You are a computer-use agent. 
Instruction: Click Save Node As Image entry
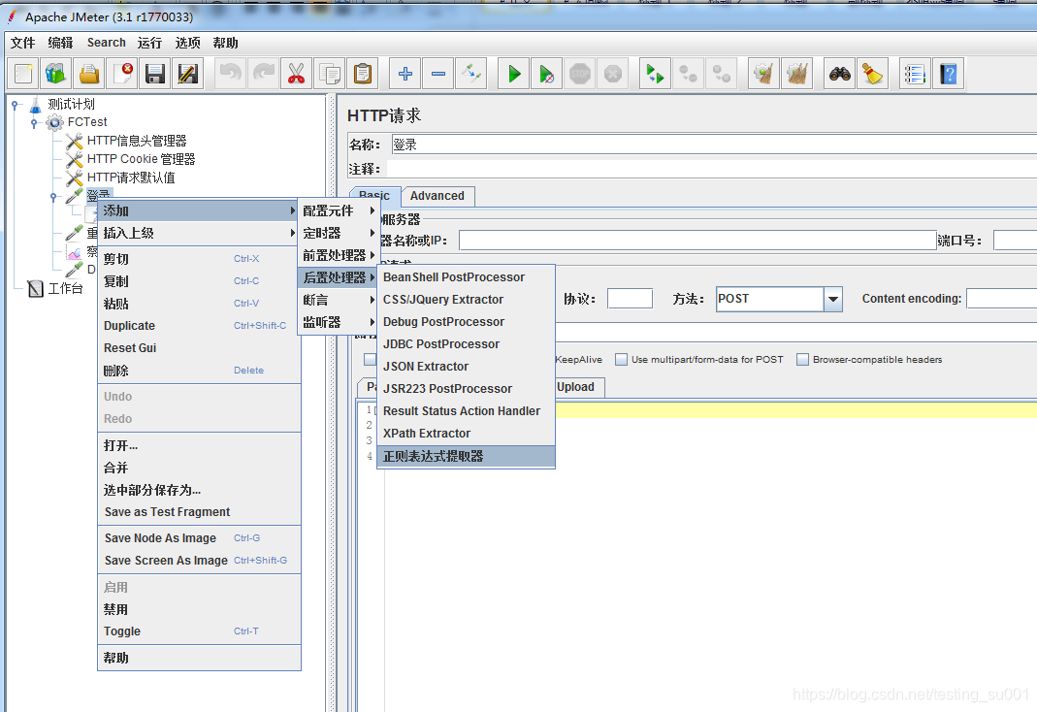[199, 538]
